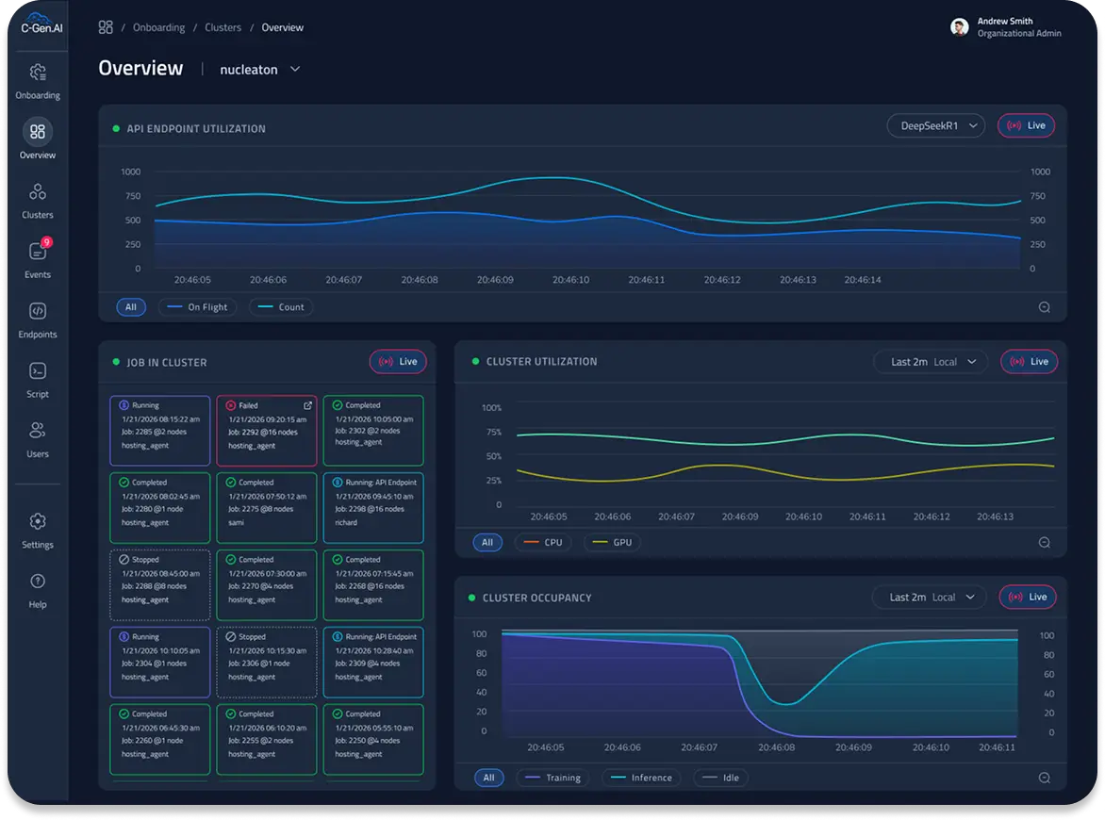Expand the Last 2m time range on Cluster Occupancy
The image size is (1105, 820).
click(x=929, y=597)
